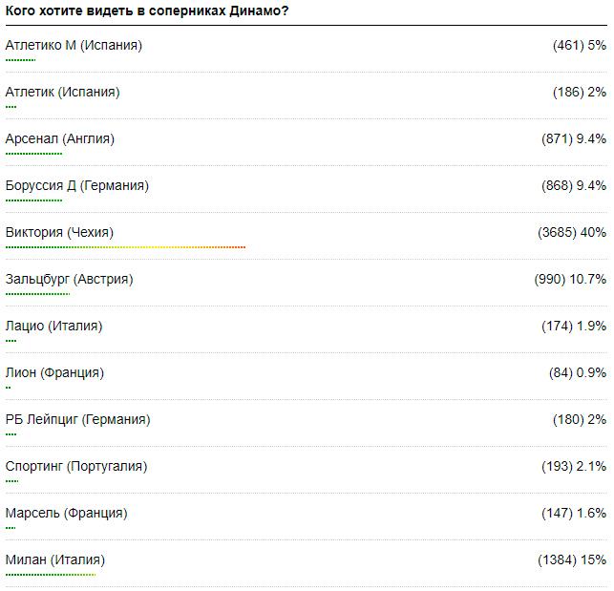614x591 pixels.
Task: Click the Лион (Франция) option
Action: point(54,372)
